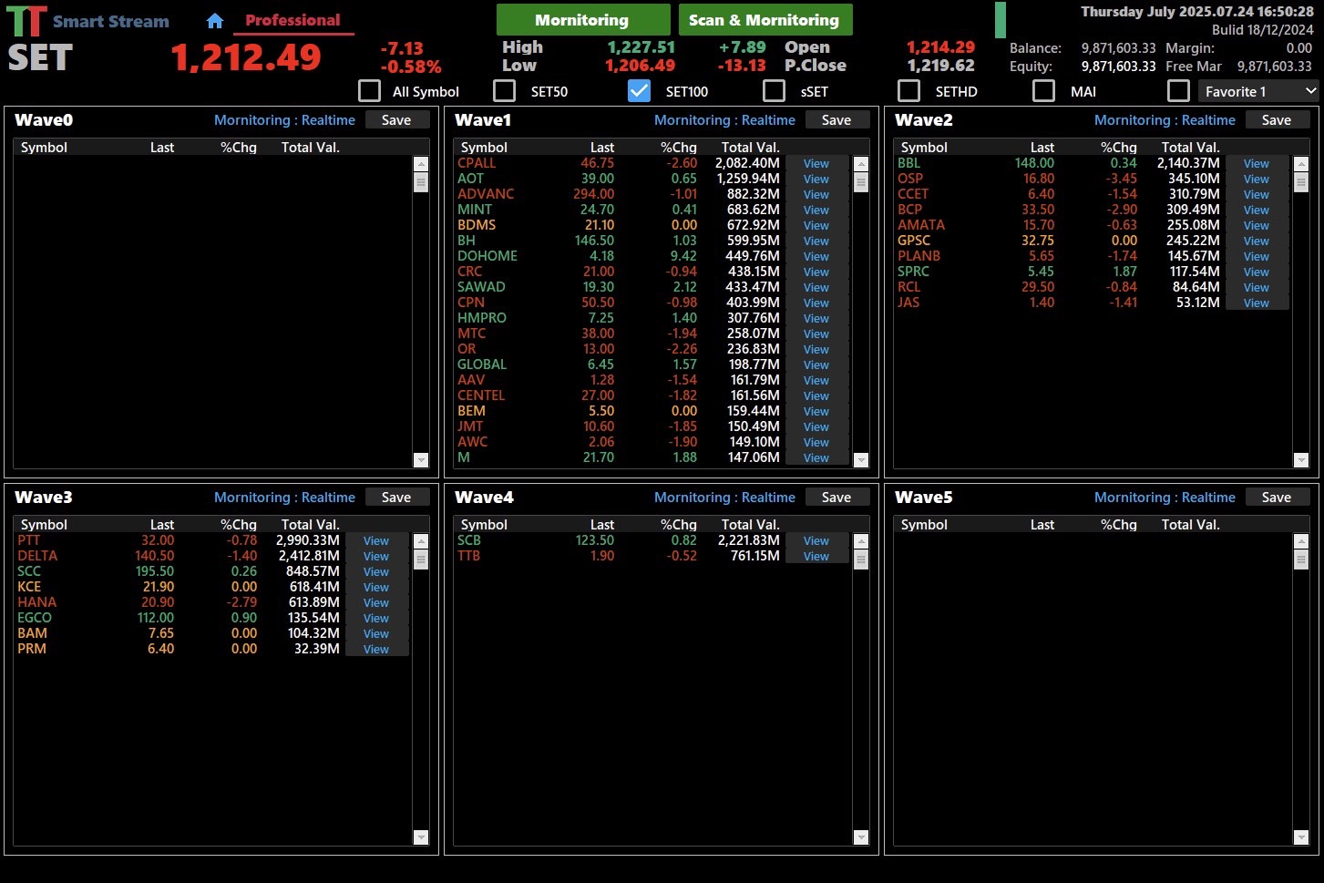This screenshot has height=883, width=1324.
Task: Uncheck the SET100 checkbox
Action: point(639,90)
